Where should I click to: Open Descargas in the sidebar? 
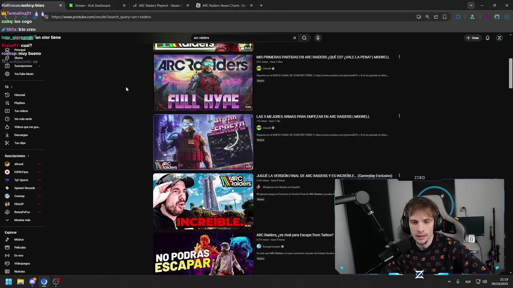coord(21,135)
